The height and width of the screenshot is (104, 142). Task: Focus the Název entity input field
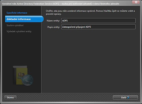(98, 21)
